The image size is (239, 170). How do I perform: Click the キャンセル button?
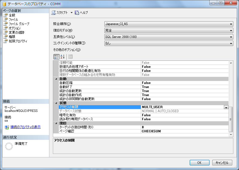click(x=222, y=163)
